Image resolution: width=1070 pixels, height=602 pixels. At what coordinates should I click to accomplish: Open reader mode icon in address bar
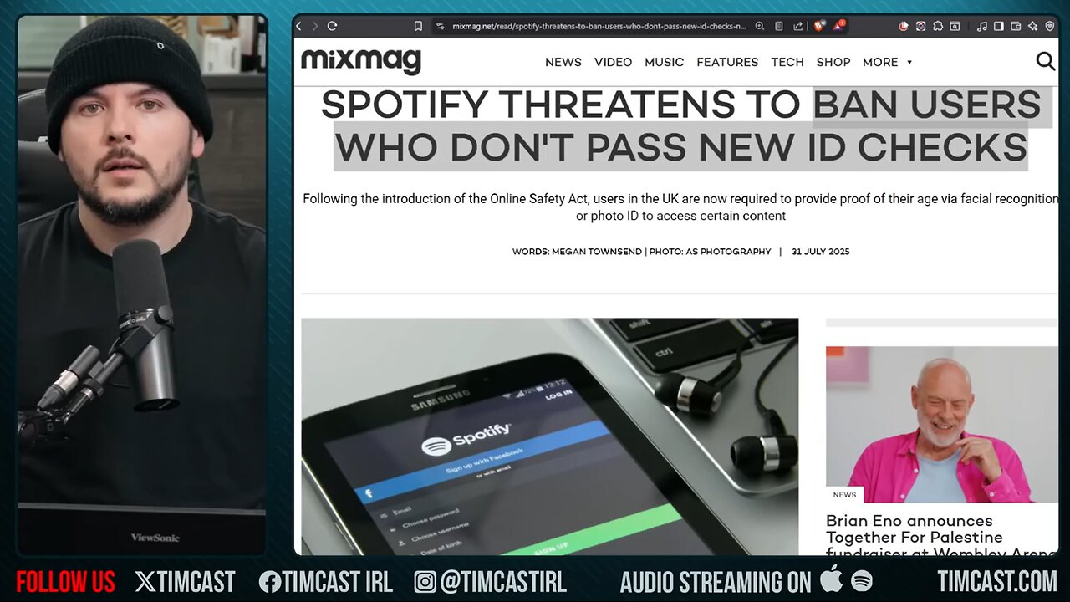(779, 26)
